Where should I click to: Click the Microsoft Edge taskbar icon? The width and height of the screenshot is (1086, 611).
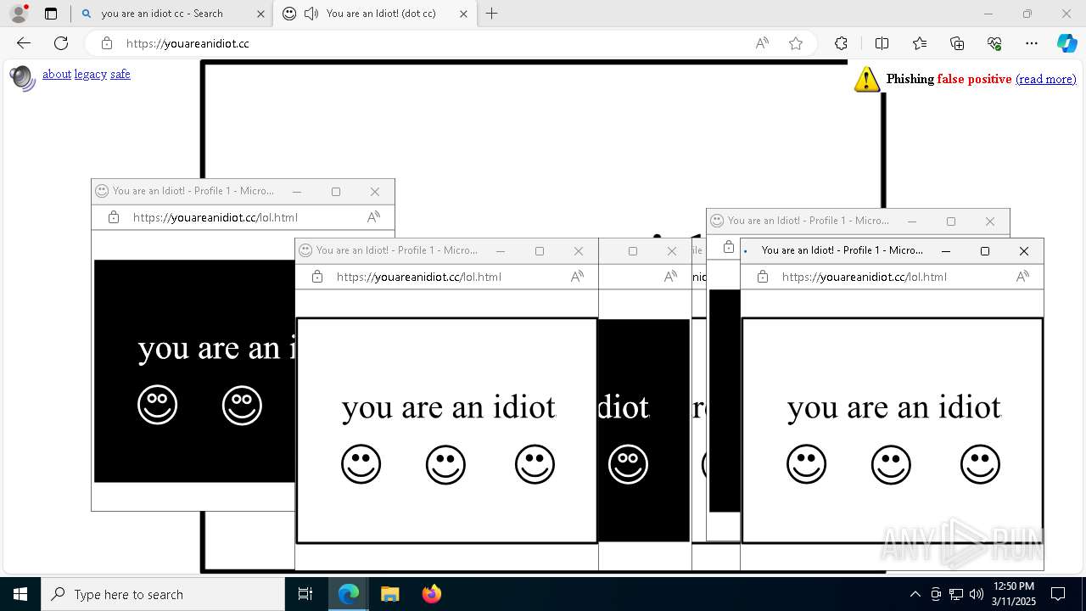click(349, 594)
